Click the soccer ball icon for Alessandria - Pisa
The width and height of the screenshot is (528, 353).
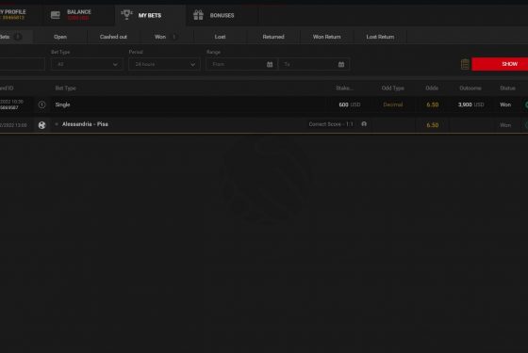[x=41, y=125]
